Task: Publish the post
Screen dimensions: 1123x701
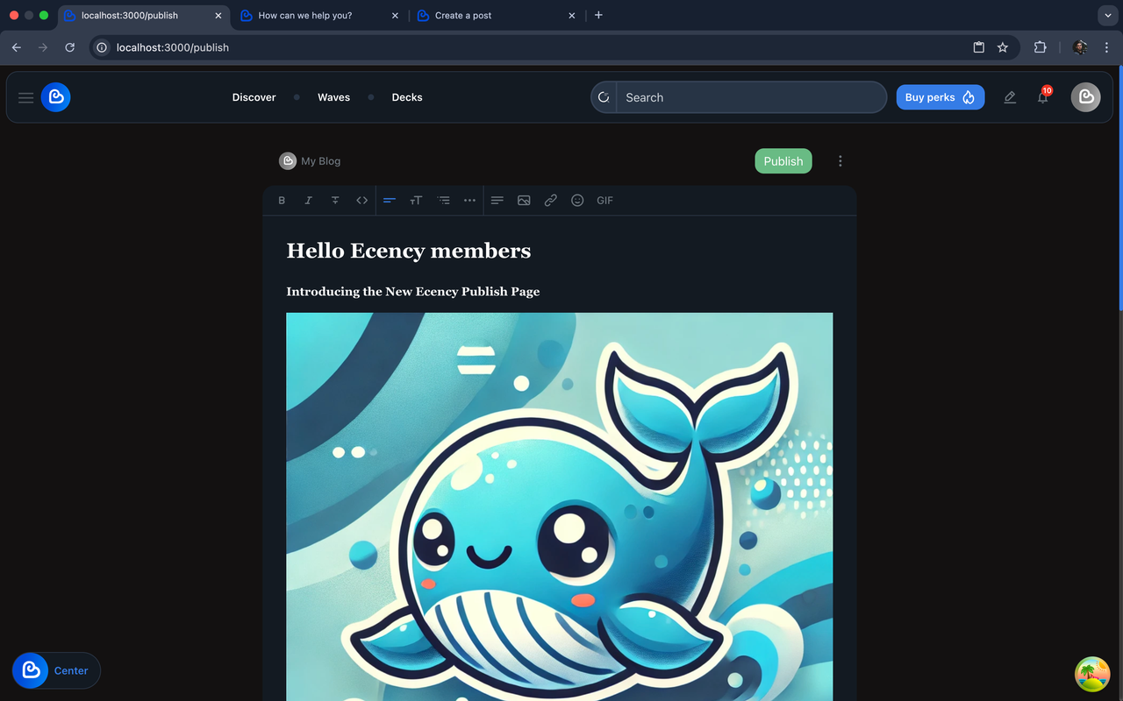Action: pos(783,161)
